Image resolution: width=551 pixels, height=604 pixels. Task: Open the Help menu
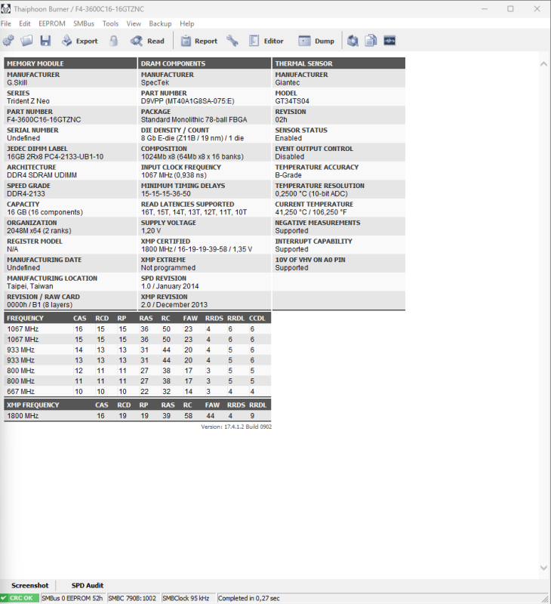[x=186, y=23]
